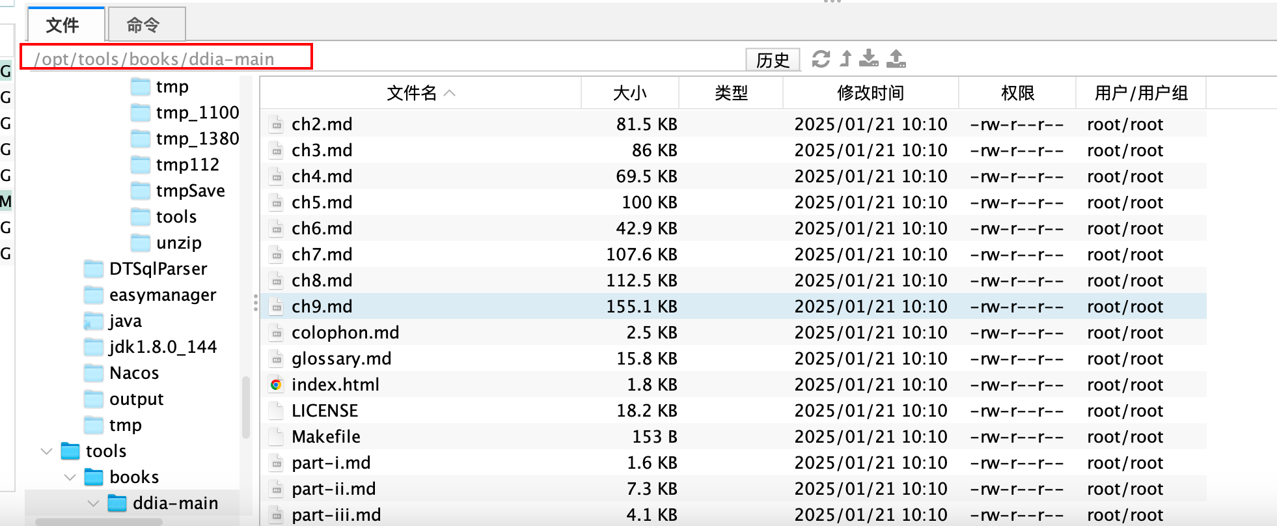Click the folder icon for tmp_1100
Screen dimensions: 1277x526
click(140, 113)
